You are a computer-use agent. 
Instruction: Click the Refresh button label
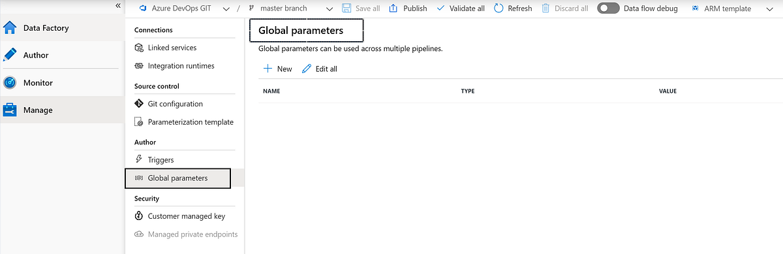pos(520,8)
